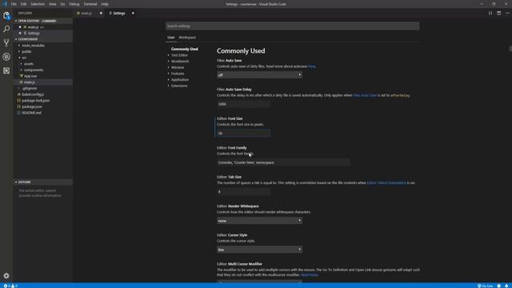Click the Editor Tab Size input field
Image resolution: width=512 pixels, height=288 pixels.
[243, 191]
